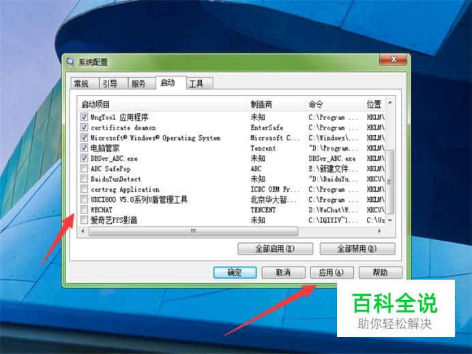Click the 全部禁用 button
Screen dimensions: 472x354
[x=357, y=249]
